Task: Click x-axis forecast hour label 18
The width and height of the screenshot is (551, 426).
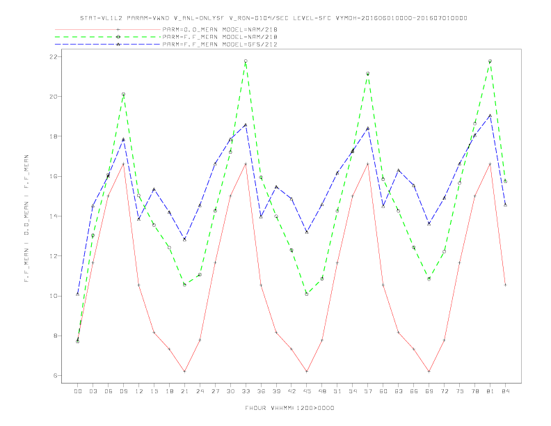Action: point(169,391)
